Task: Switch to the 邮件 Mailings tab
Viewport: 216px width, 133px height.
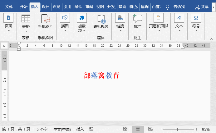Action: coord(78,7)
